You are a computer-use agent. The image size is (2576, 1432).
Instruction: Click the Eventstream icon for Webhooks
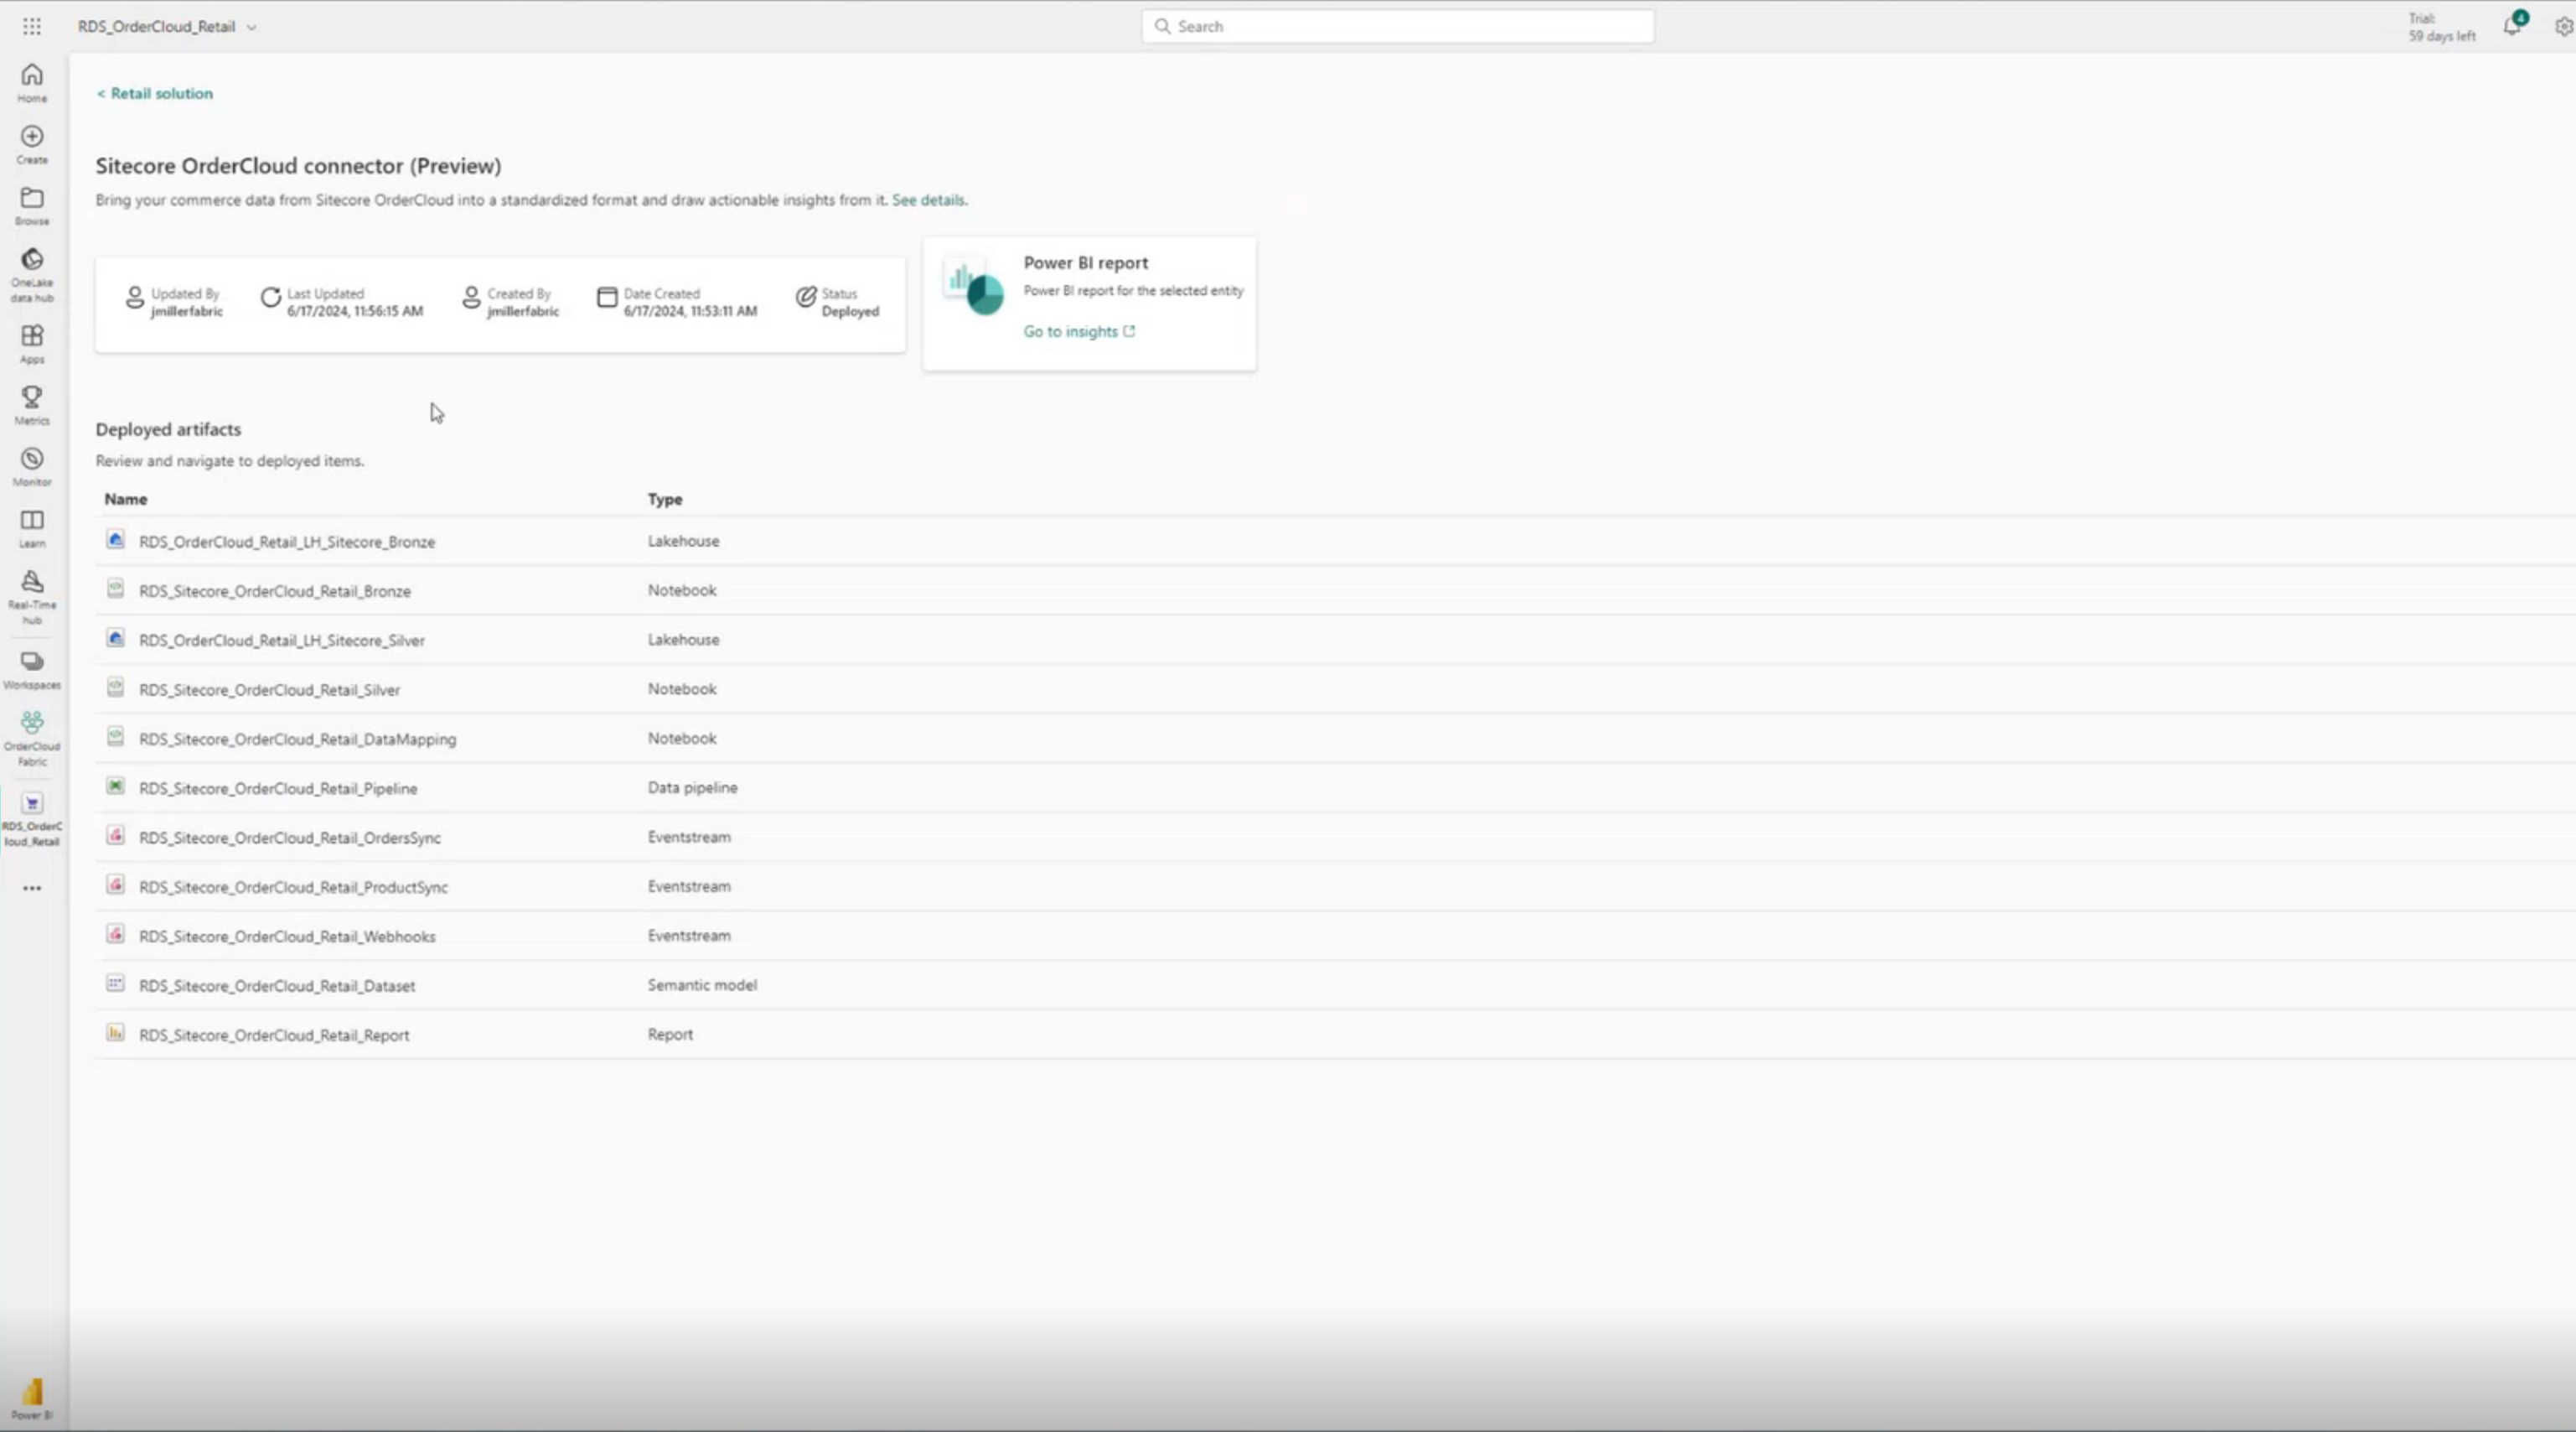(116, 935)
